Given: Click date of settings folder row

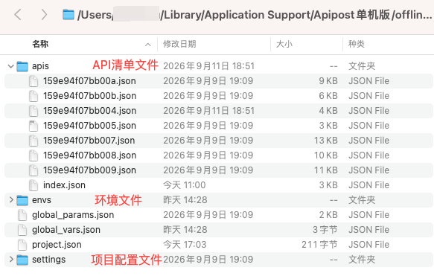Looking at the screenshot, I should [x=208, y=260].
